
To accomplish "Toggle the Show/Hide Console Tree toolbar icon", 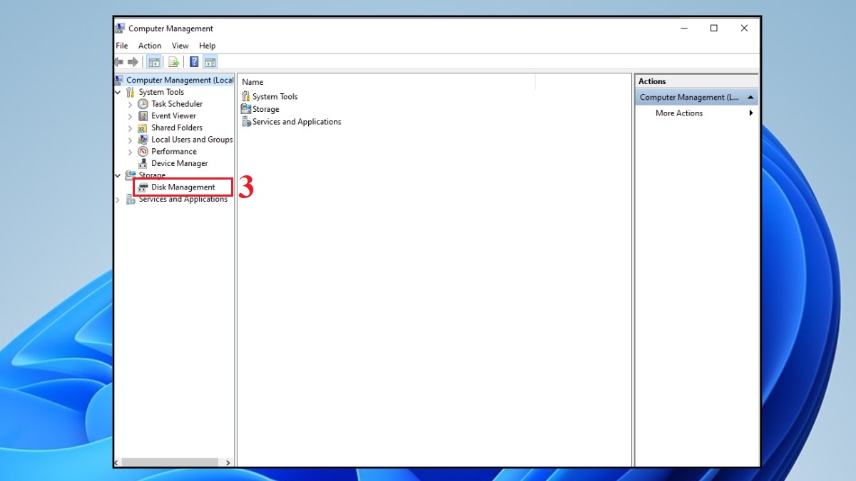I will tap(154, 61).
